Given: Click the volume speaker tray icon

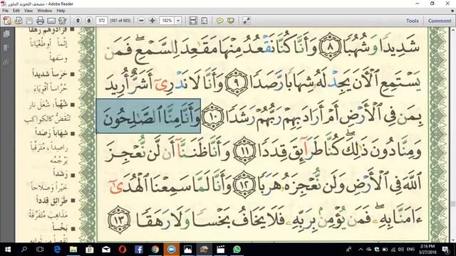Looking at the screenshot, I should (x=401, y=250).
